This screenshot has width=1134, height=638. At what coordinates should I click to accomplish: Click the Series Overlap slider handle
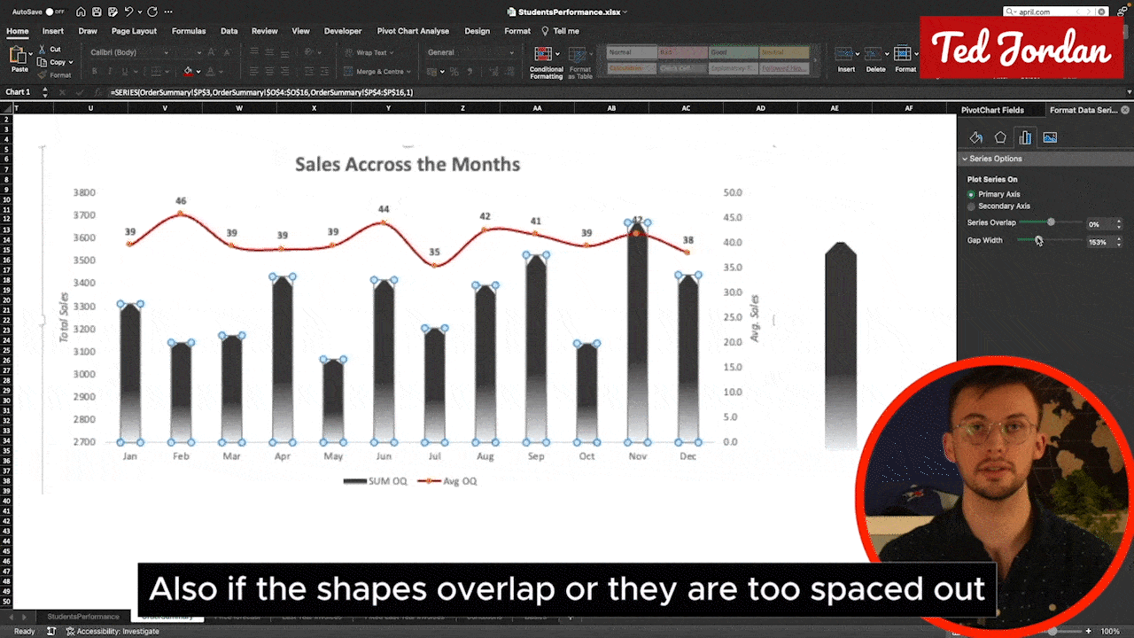1051,222
